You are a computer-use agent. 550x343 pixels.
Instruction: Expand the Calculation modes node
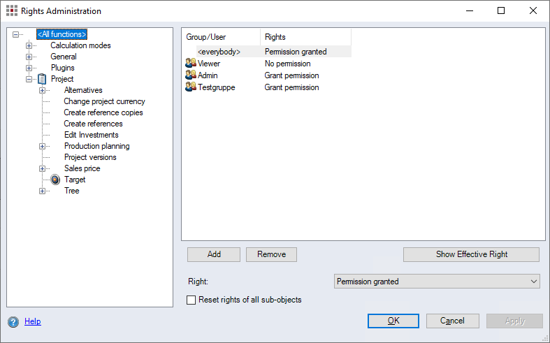pyautogui.click(x=29, y=45)
